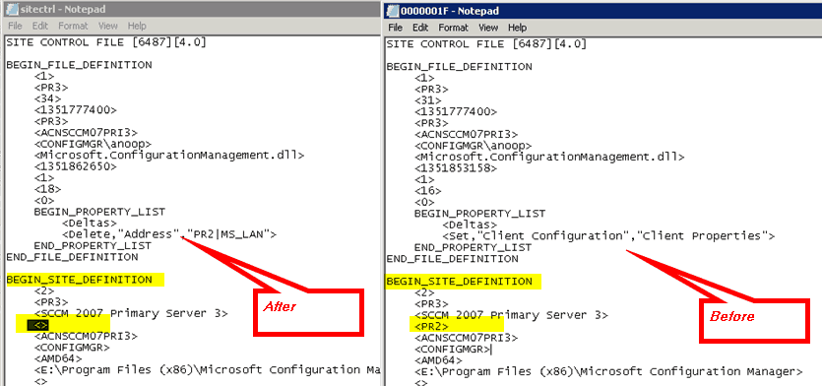Open View menu in 0000001F Notepad

488,28
